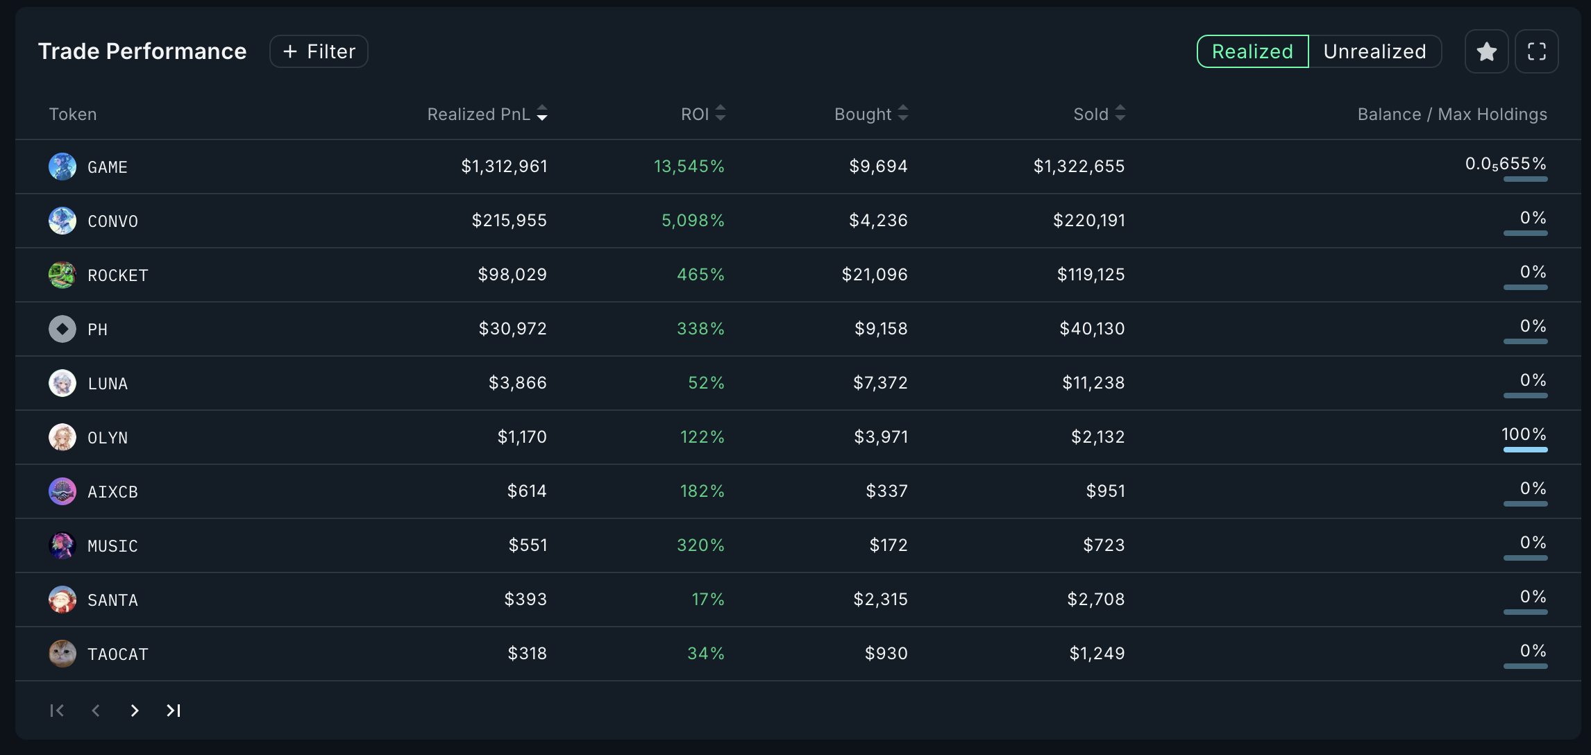The height and width of the screenshot is (755, 1591).
Task: Select the star favorite icon
Action: pos(1486,51)
